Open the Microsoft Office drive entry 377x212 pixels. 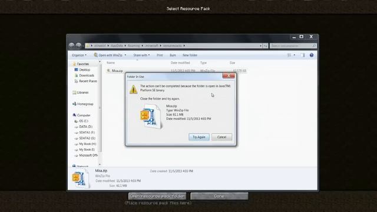(x=88, y=155)
